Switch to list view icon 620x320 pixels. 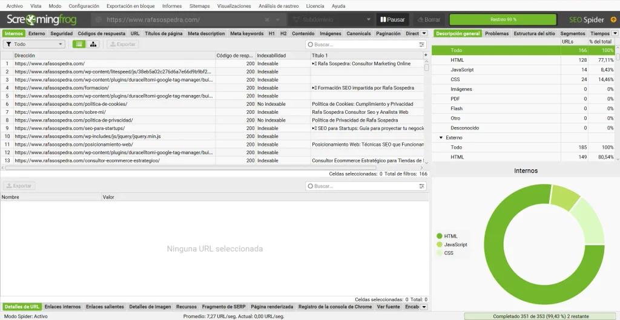[79, 44]
